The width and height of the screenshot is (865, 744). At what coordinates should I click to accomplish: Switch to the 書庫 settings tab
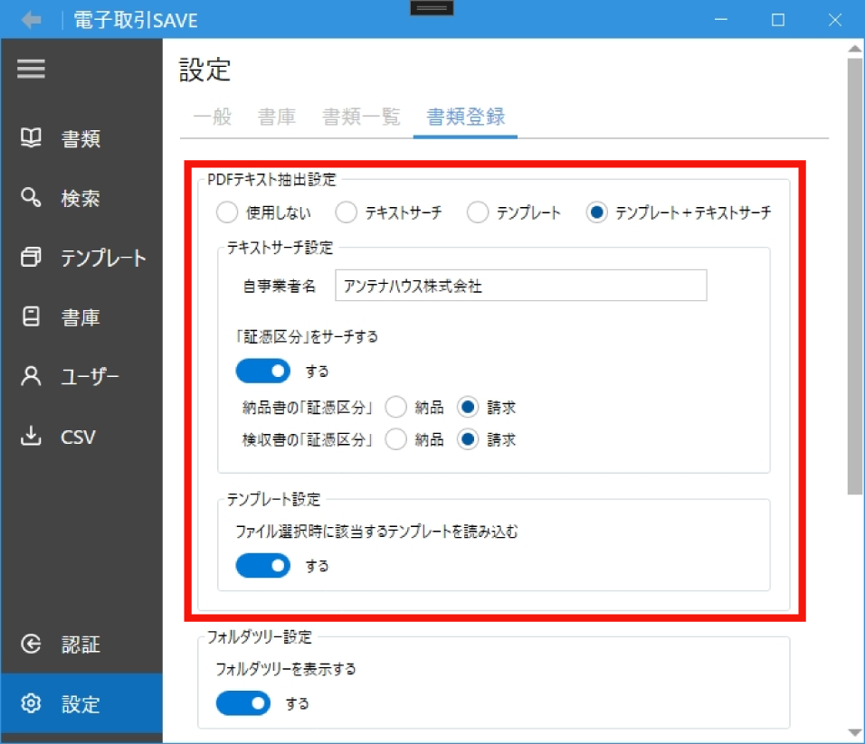pos(277,117)
